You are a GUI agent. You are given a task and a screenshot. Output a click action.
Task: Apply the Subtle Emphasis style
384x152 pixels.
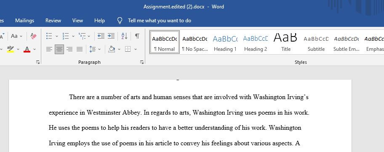pos(346,42)
